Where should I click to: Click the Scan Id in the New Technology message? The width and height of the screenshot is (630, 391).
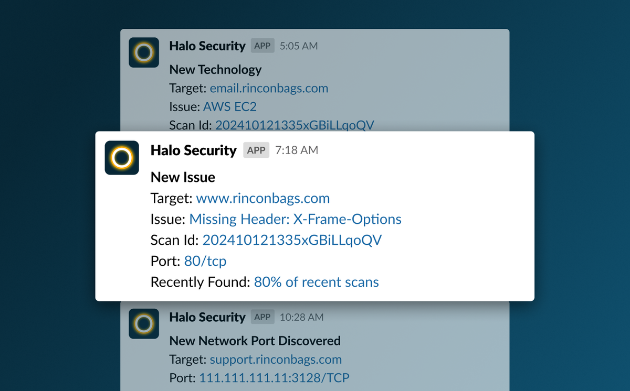click(295, 125)
